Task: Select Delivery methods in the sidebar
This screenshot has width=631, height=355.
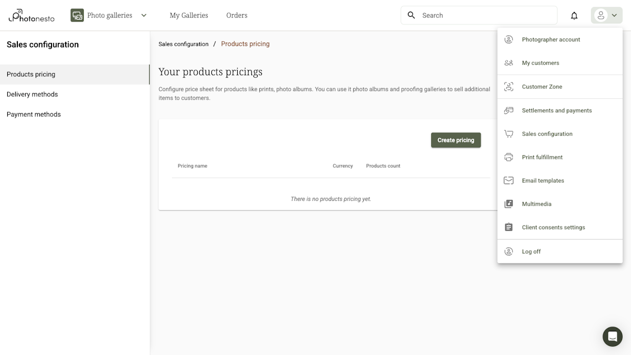Action: 32,94
